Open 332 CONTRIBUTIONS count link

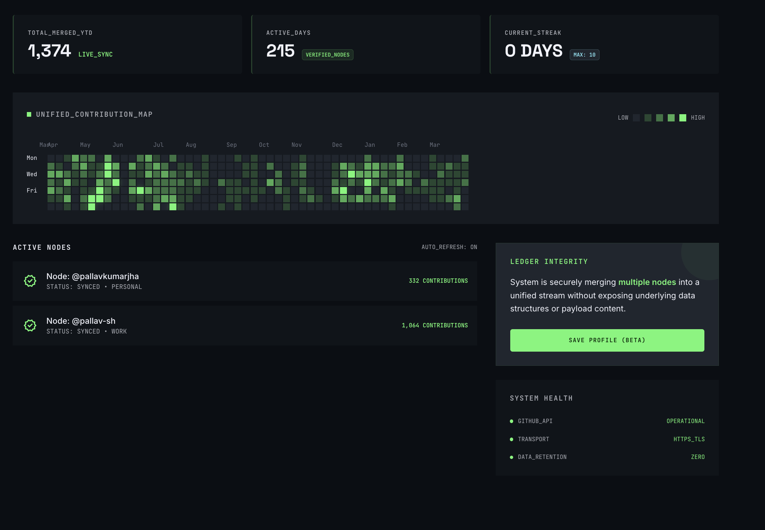click(438, 281)
